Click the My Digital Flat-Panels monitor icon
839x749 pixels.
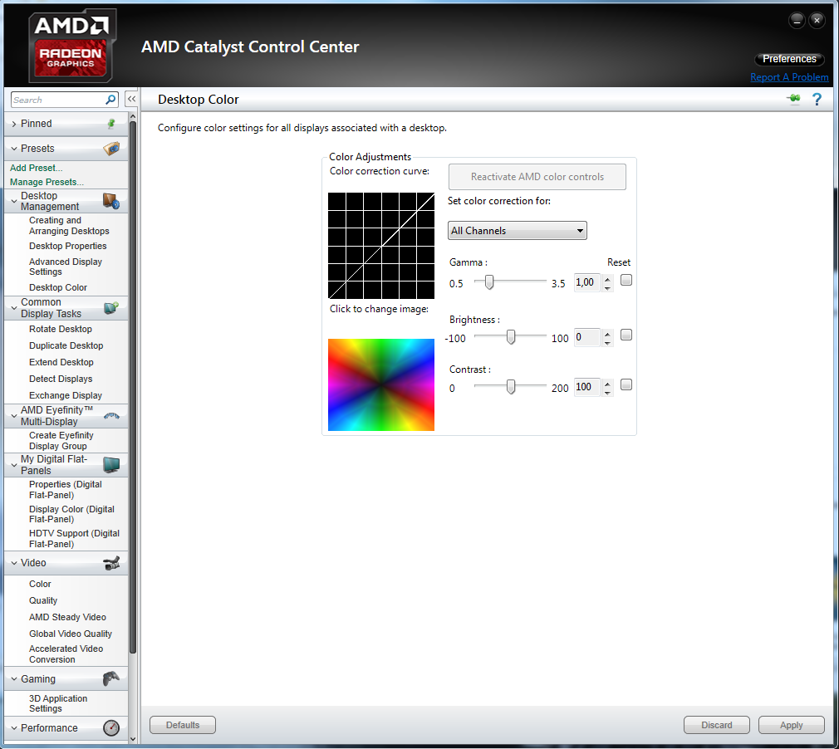(111, 464)
